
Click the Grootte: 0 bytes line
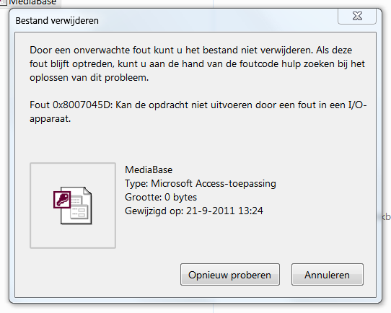click(x=161, y=198)
